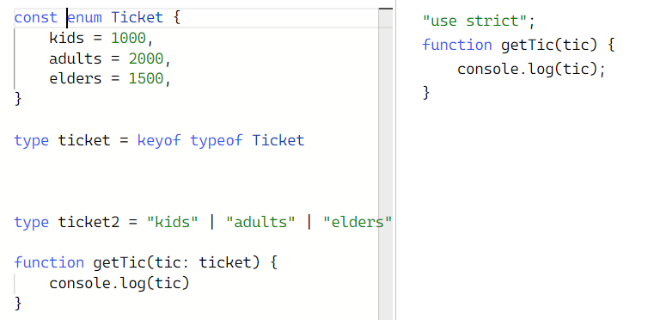This screenshot has width=648, height=320.
Task: Click the "elders" string literal in ticket2
Action: 358,223
